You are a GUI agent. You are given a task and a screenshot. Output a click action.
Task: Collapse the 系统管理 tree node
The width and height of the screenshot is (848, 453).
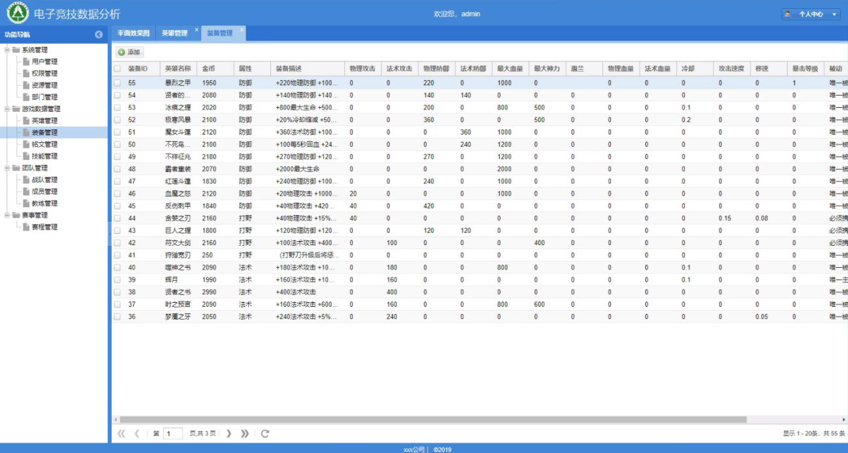(x=7, y=50)
